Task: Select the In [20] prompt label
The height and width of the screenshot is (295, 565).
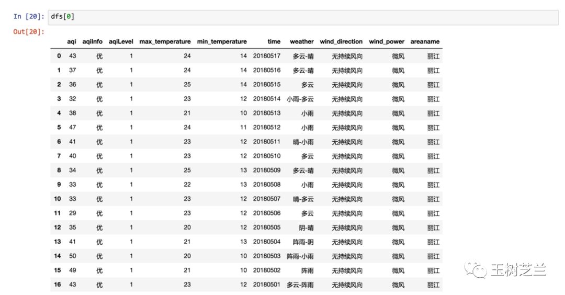Action: coord(29,17)
